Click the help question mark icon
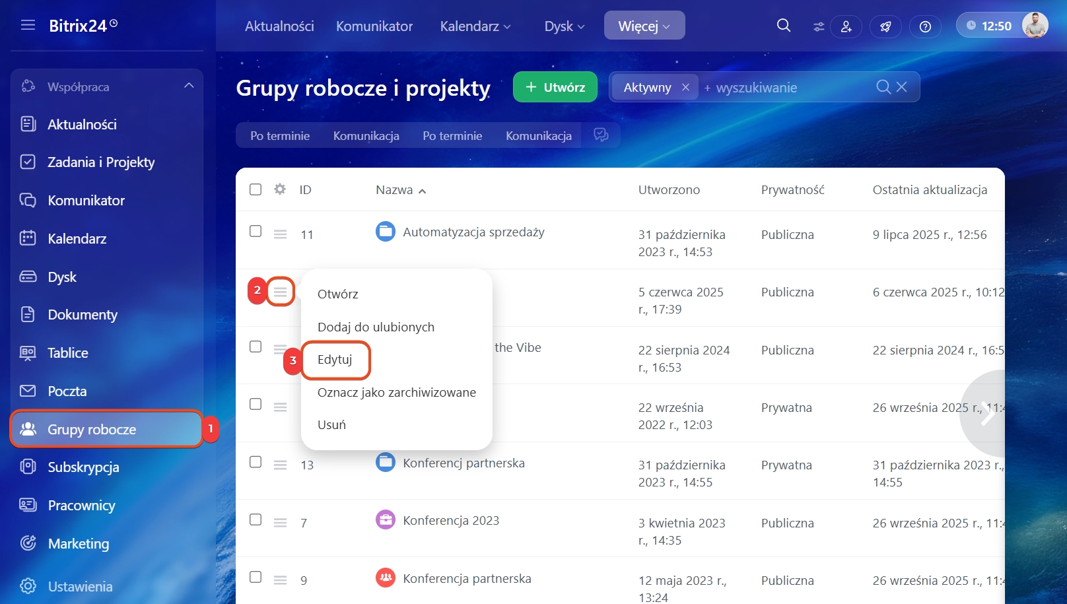Viewport: 1067px width, 604px height. click(925, 26)
